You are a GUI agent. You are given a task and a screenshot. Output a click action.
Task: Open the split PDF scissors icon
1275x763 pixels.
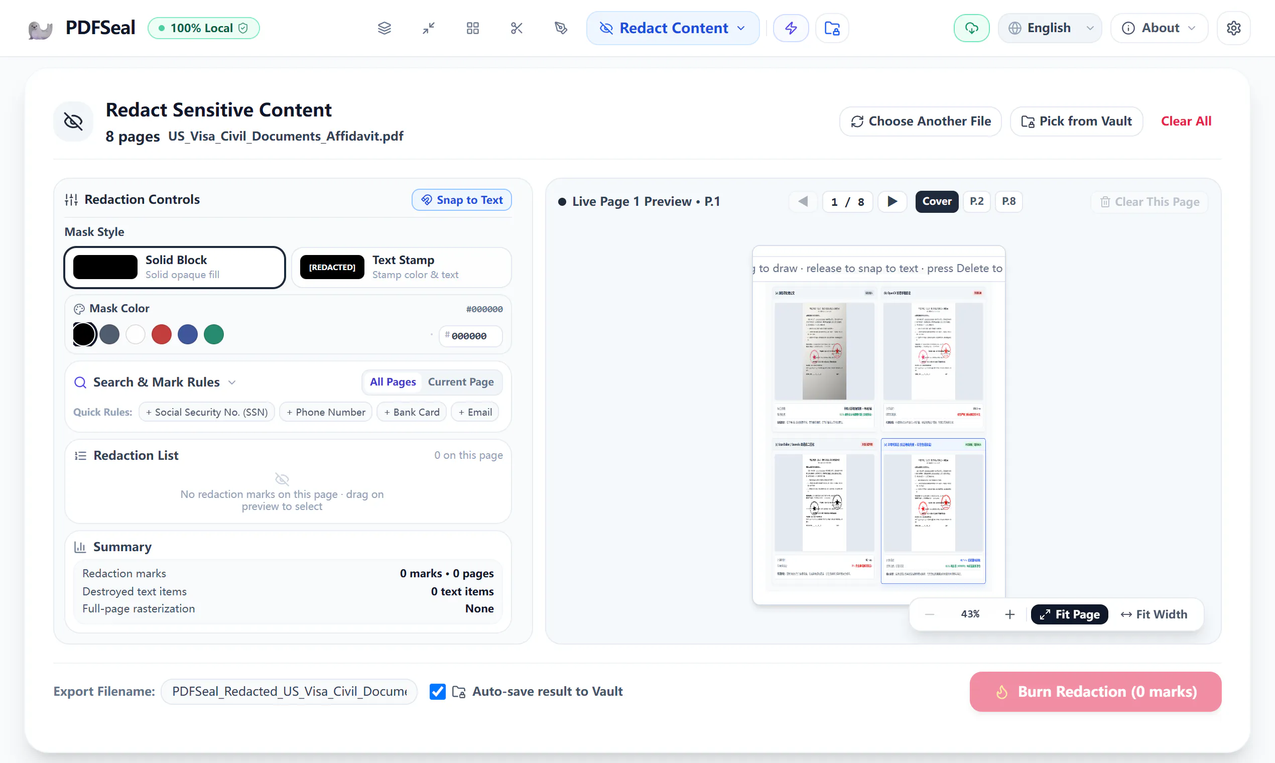click(517, 28)
